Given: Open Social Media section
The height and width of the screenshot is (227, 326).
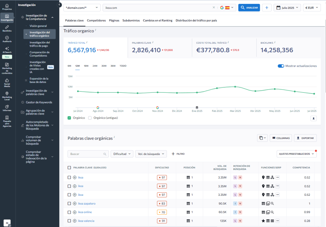Looking at the screenshot, I should point(7,83).
